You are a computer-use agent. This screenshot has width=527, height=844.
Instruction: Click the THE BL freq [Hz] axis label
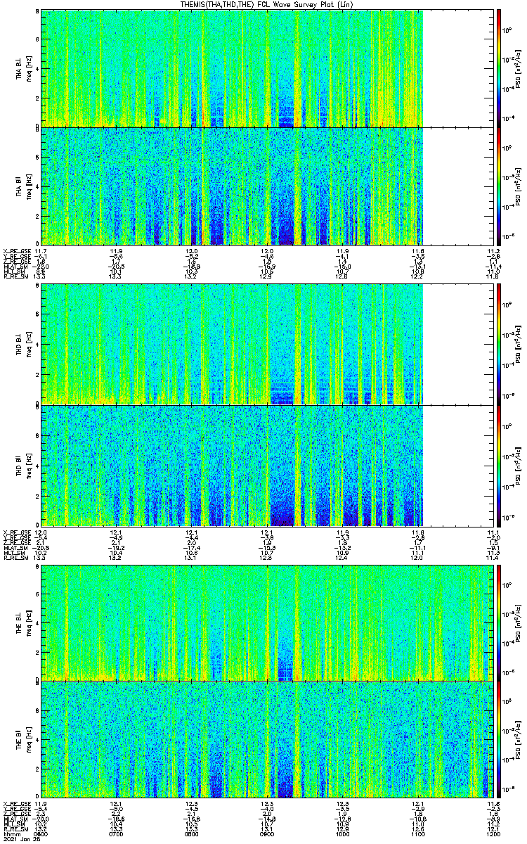point(29,623)
